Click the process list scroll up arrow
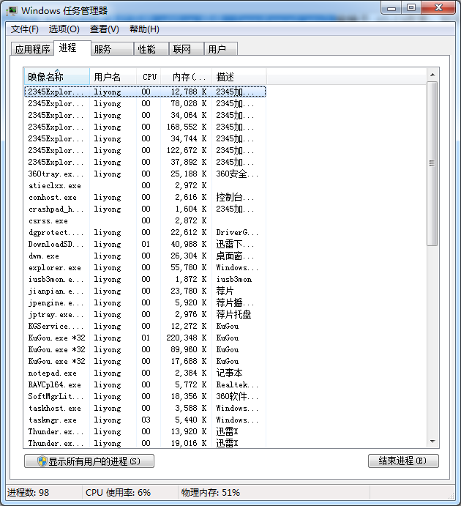 [432, 75]
